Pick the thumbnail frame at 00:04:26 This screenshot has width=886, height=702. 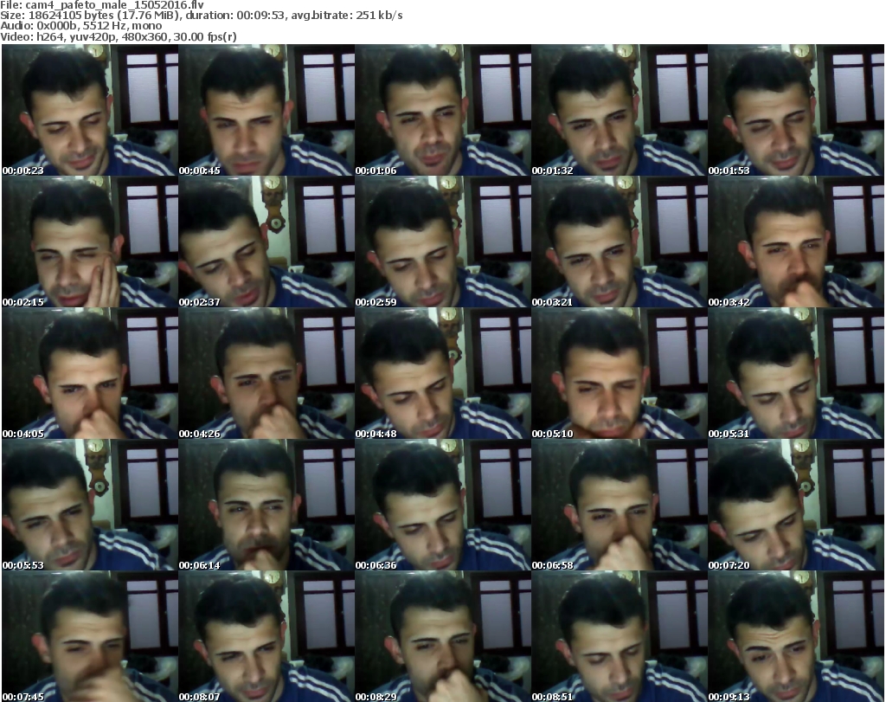click(x=266, y=374)
